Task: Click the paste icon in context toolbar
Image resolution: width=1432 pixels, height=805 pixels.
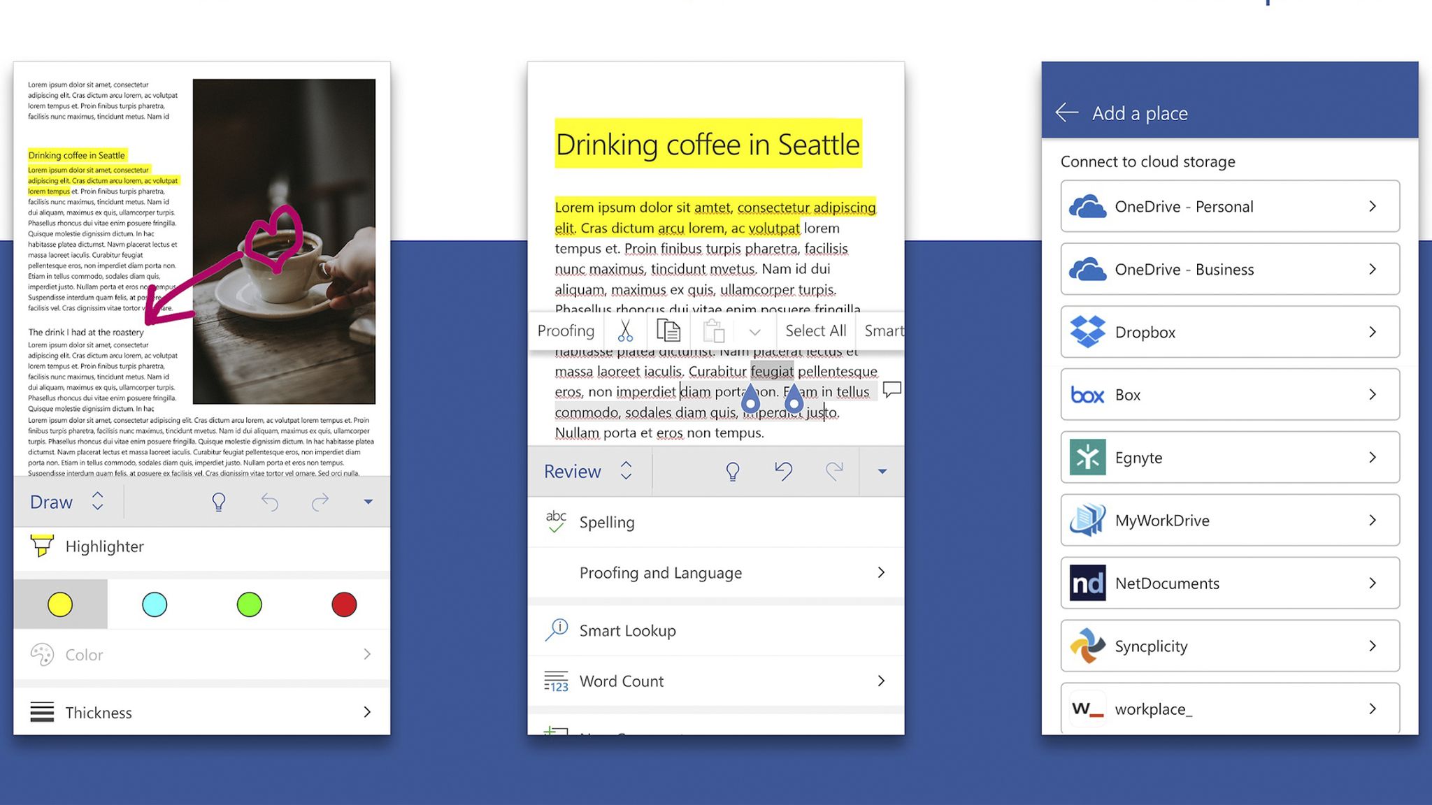Action: (x=713, y=330)
